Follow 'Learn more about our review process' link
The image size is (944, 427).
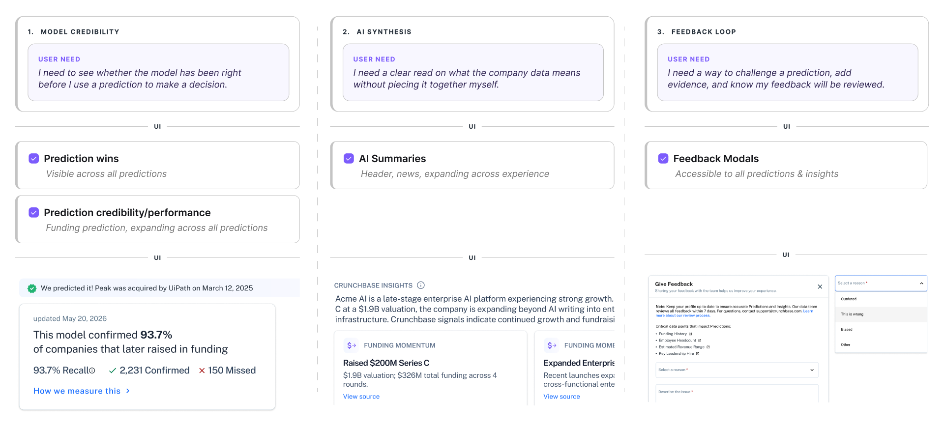[x=683, y=315]
